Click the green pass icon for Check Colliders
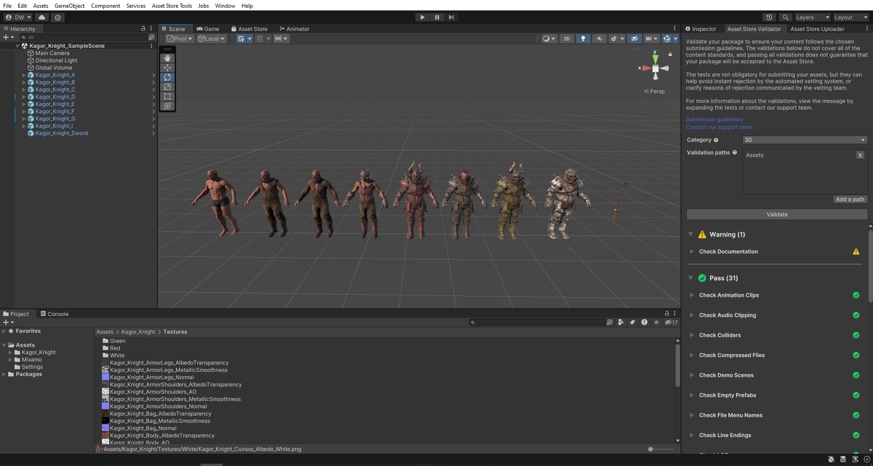873x466 pixels. (x=856, y=335)
